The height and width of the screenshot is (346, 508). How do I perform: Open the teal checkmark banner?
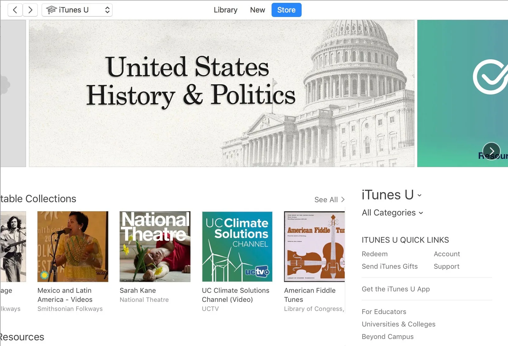point(463,94)
